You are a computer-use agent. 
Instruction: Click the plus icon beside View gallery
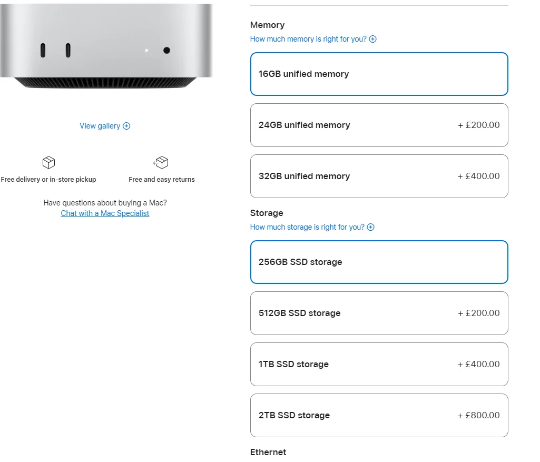pyautogui.click(x=126, y=126)
